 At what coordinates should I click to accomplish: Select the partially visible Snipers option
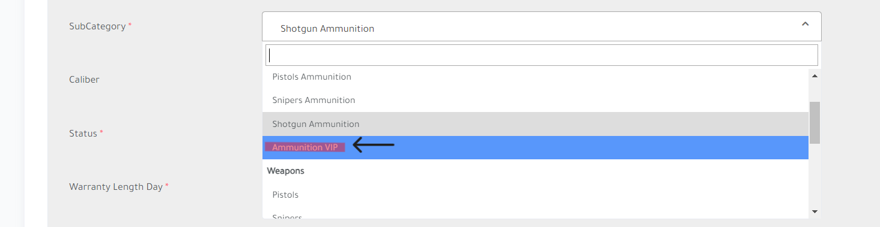(535, 214)
